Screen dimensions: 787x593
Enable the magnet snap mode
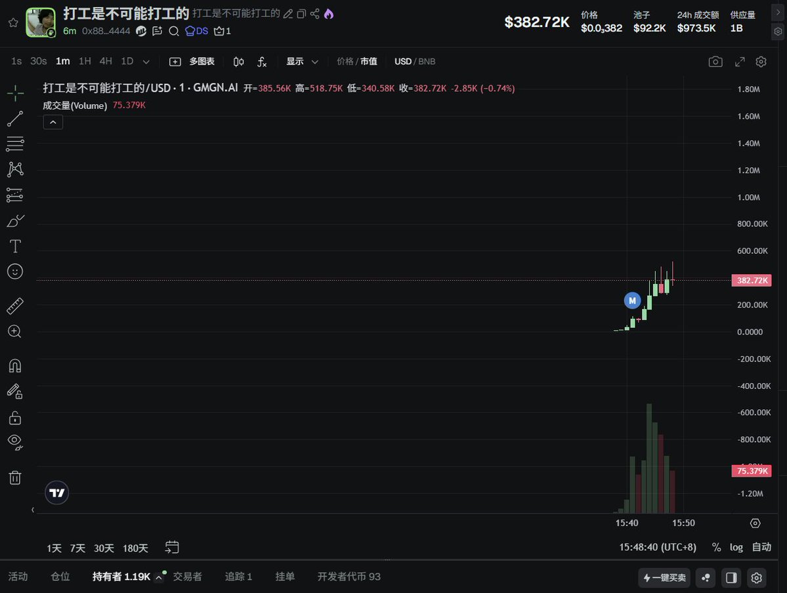pyautogui.click(x=15, y=365)
